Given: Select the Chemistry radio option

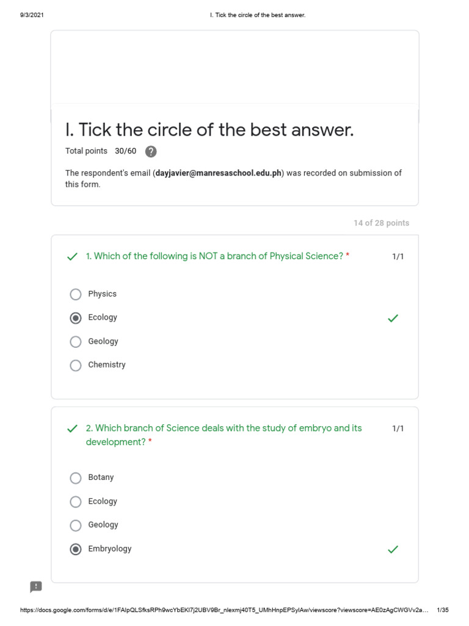Looking at the screenshot, I should (x=76, y=366).
